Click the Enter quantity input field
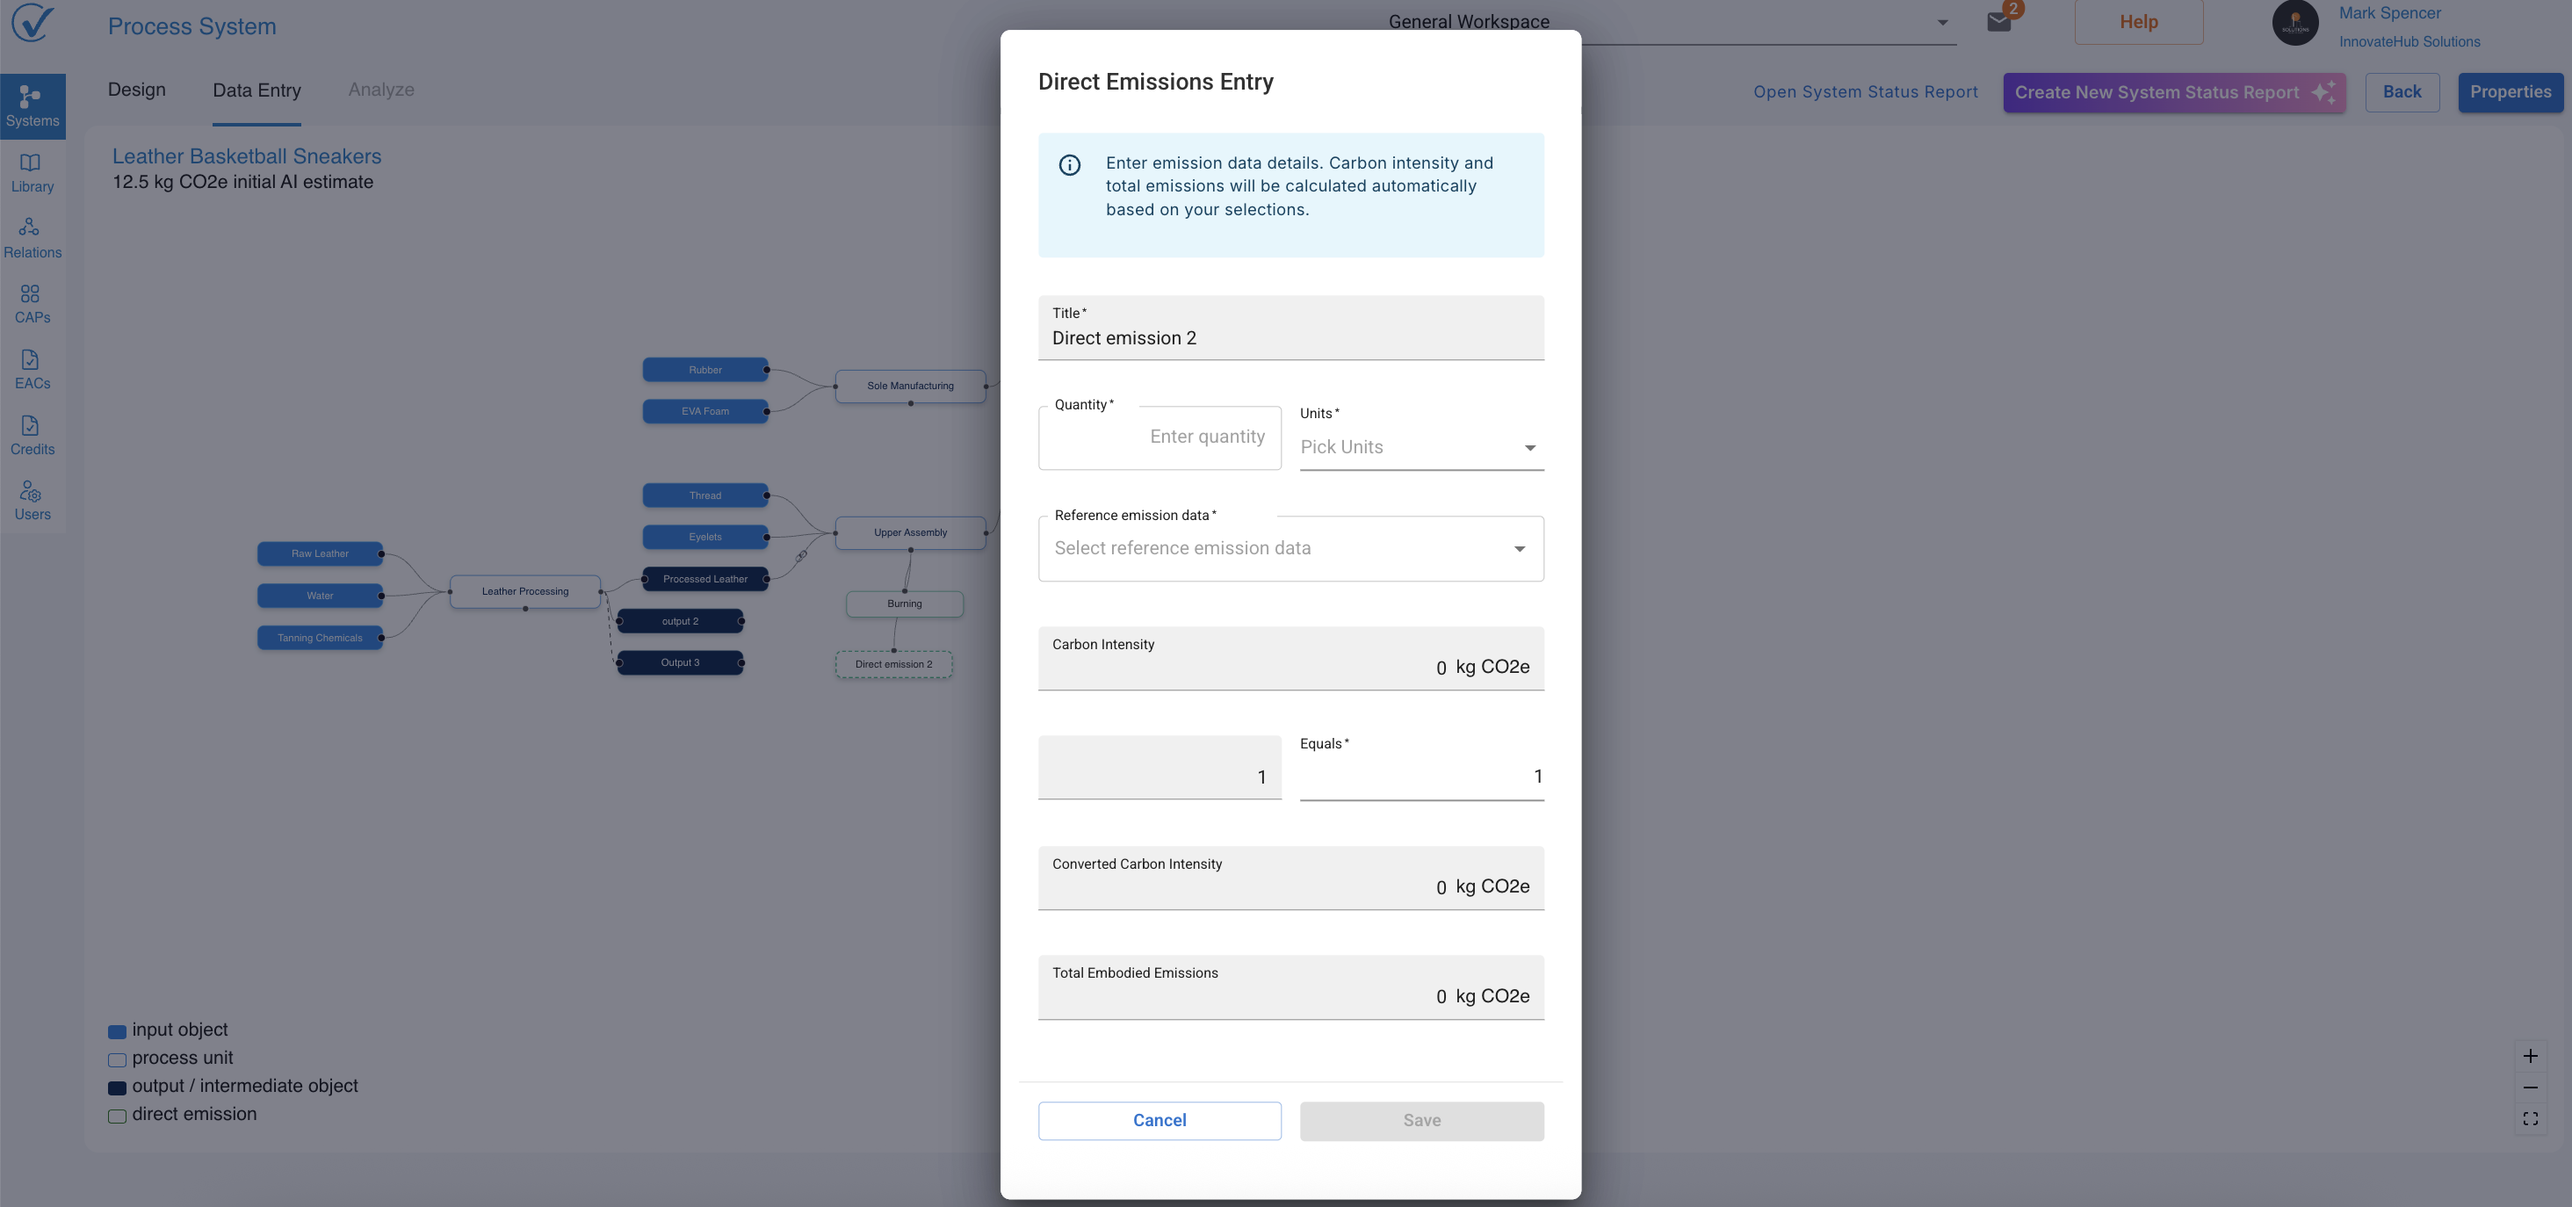2572x1207 pixels. 1159,437
